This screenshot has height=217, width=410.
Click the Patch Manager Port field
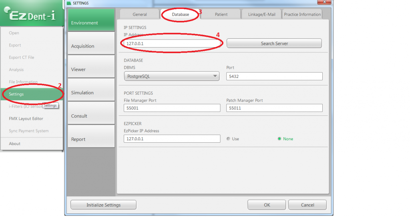point(274,108)
